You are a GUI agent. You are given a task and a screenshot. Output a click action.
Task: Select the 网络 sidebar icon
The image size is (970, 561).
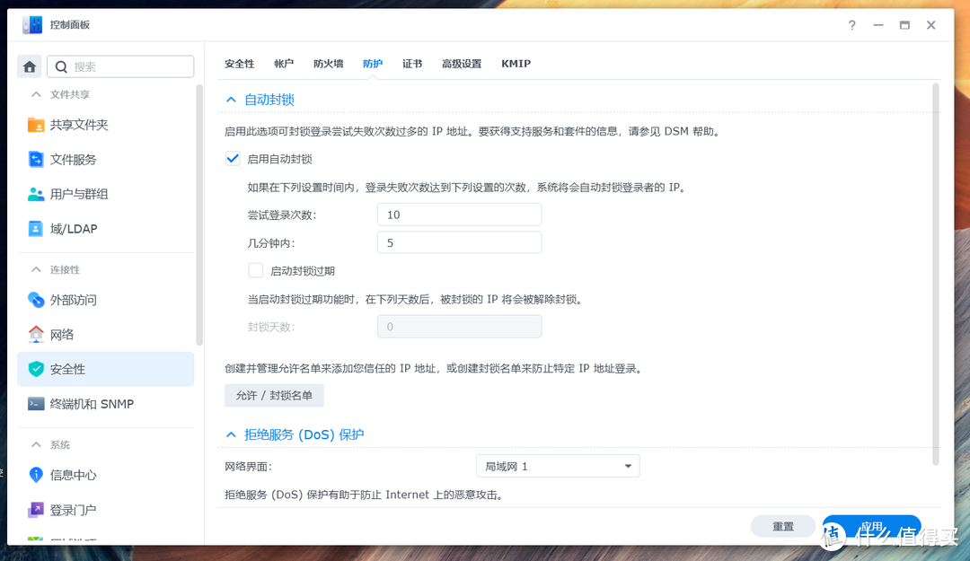pyautogui.click(x=36, y=333)
